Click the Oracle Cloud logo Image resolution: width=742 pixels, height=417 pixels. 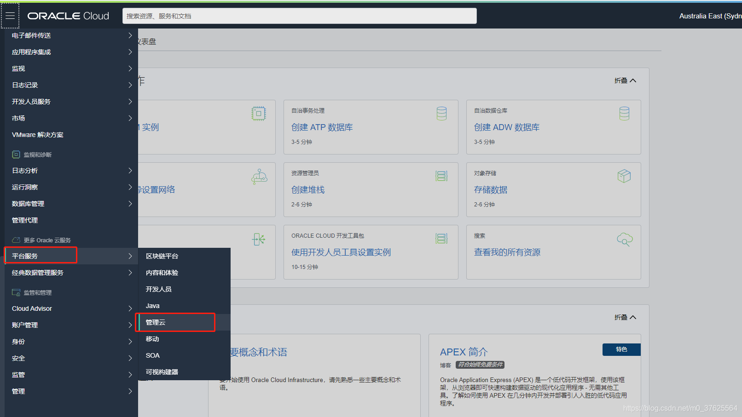(68, 16)
